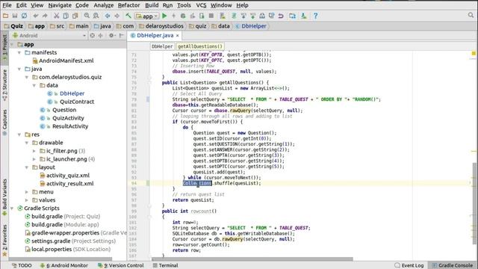Toggle the TODO tool window
The width and height of the screenshot is (478, 269).
click(22, 265)
